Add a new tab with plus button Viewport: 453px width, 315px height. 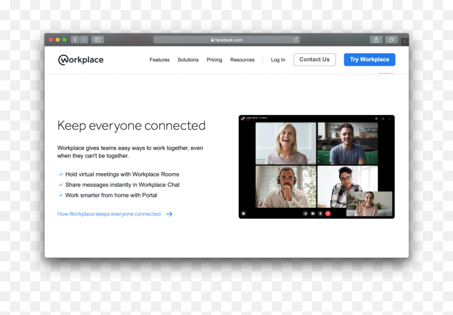[405, 42]
